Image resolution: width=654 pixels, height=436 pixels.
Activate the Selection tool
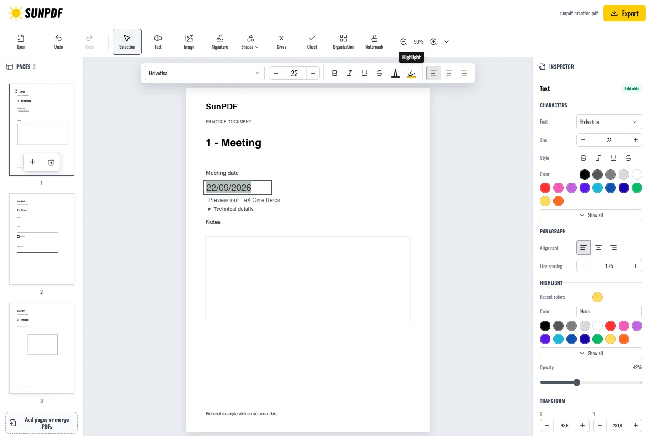(x=127, y=42)
